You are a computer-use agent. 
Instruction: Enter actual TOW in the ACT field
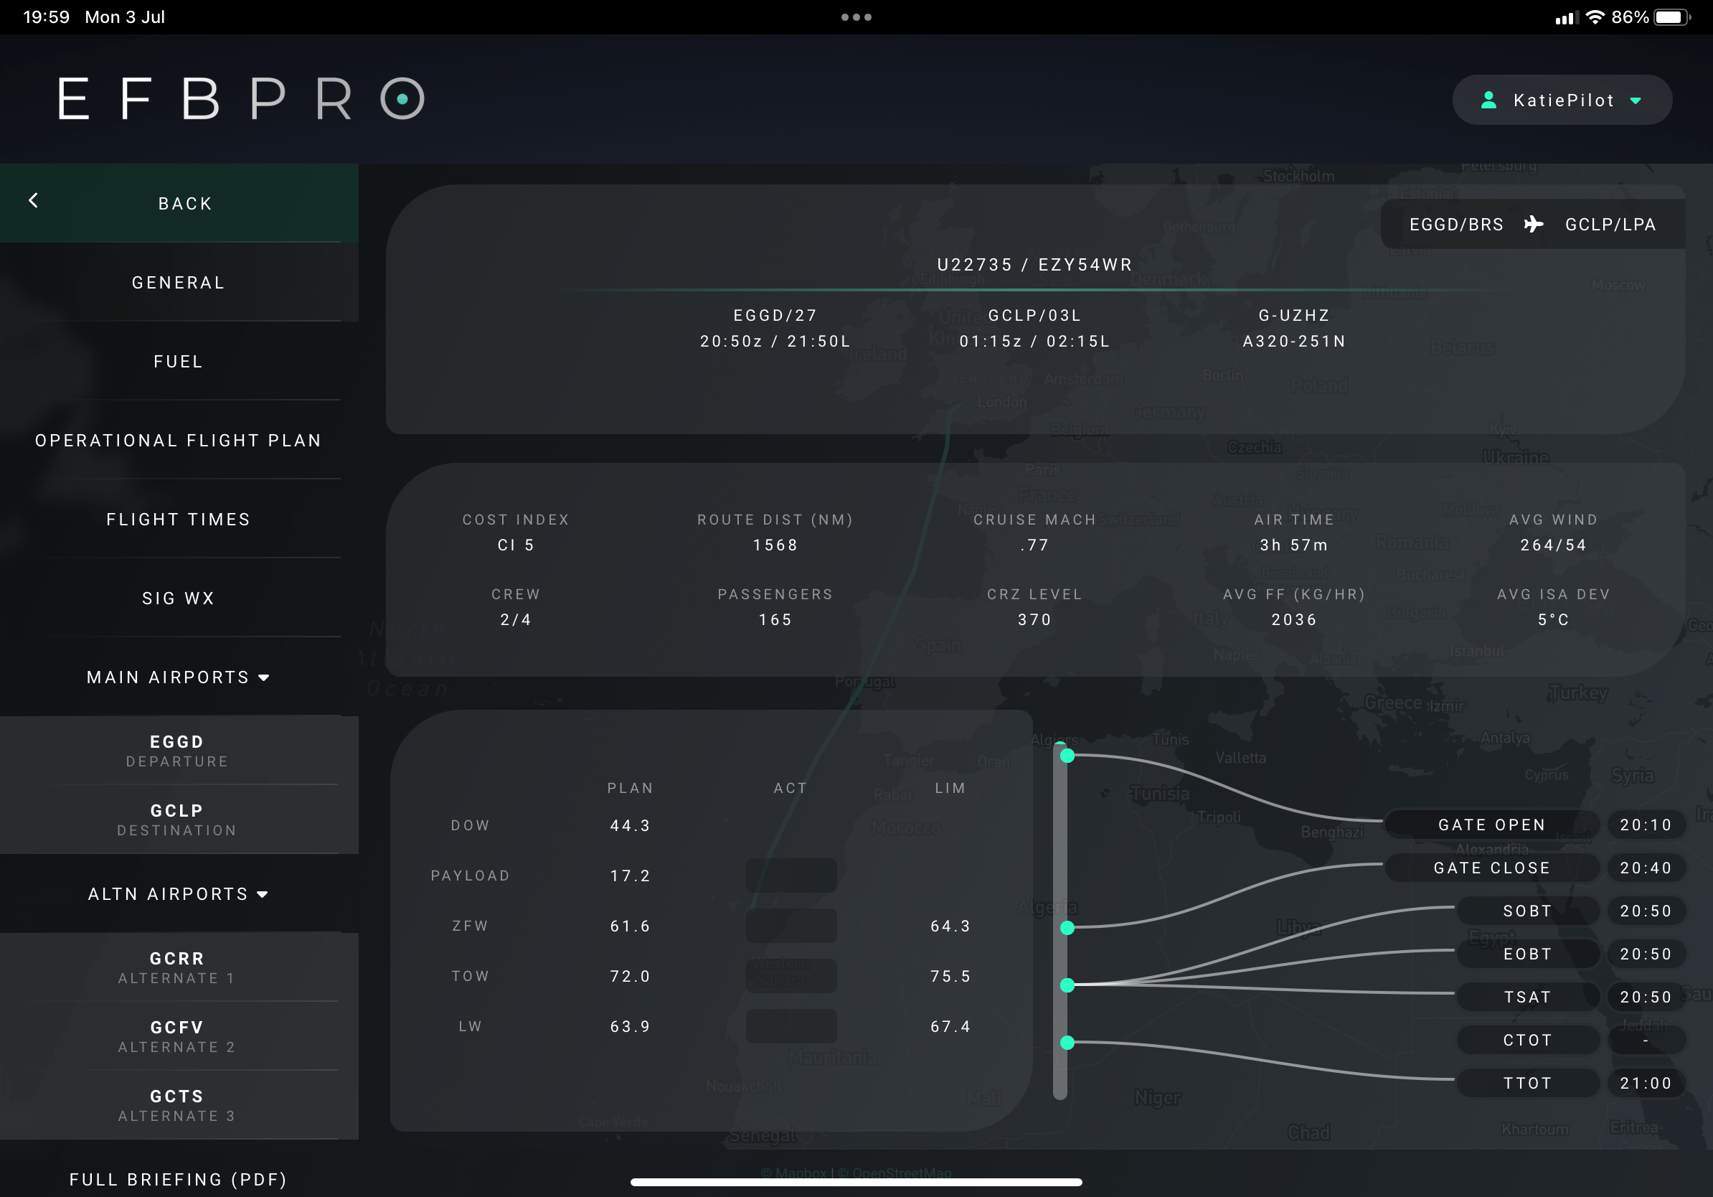tap(791, 976)
